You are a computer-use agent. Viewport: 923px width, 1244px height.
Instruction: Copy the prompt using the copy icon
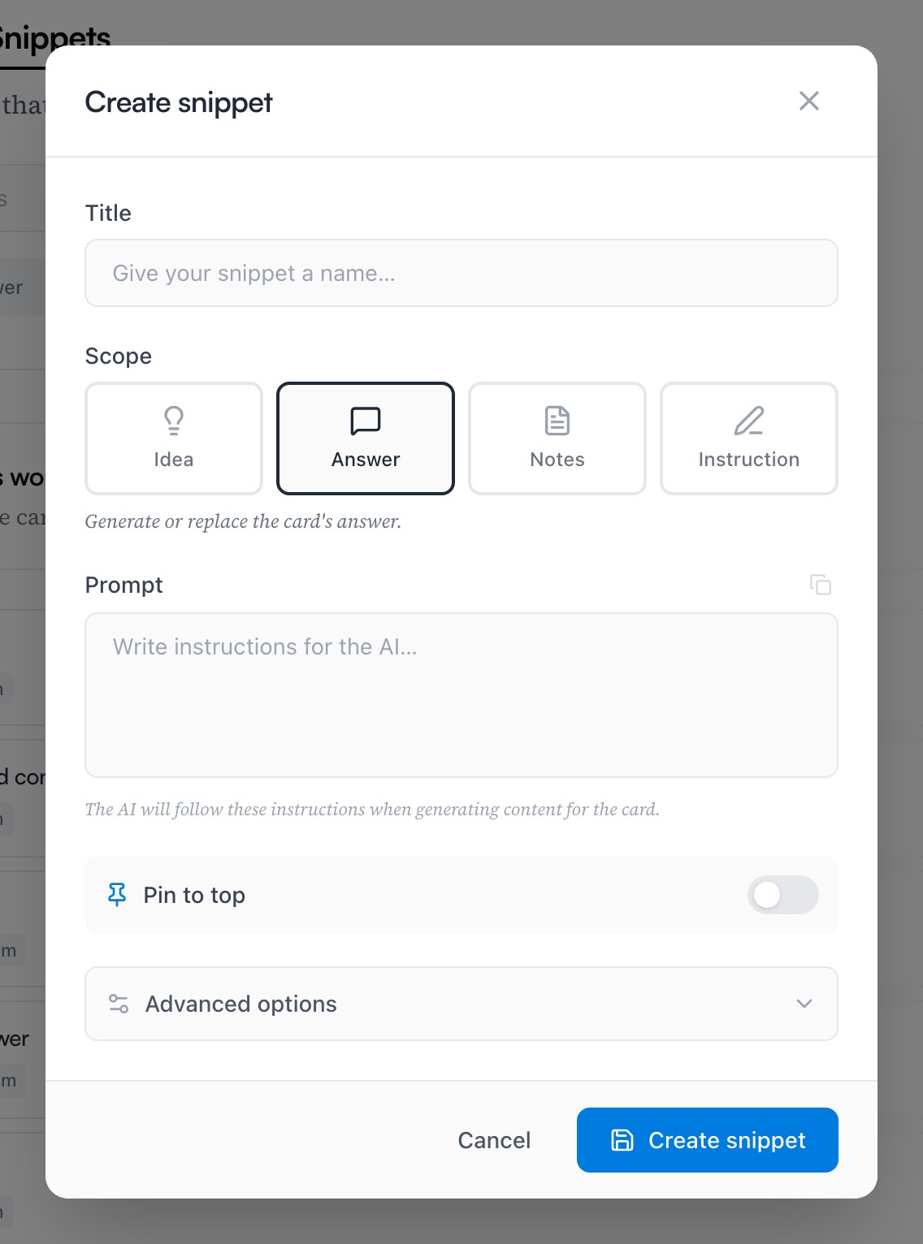[821, 585]
